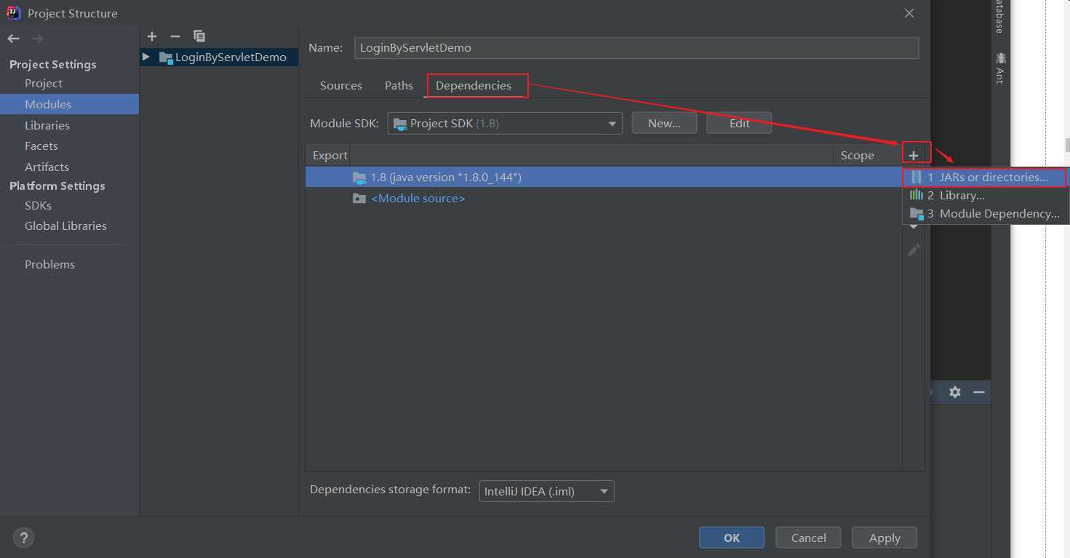Close the Project Structure dialog
This screenshot has width=1070, height=558.
909,13
